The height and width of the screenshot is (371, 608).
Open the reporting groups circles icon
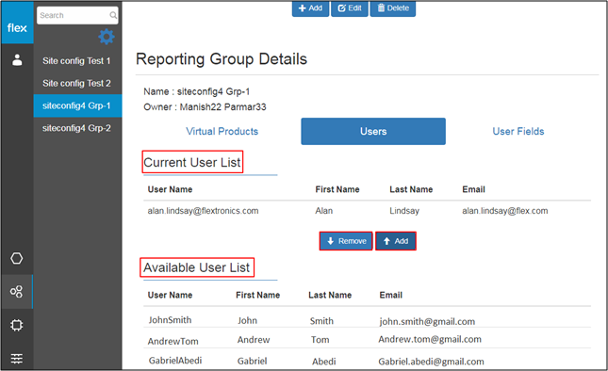coord(17,292)
